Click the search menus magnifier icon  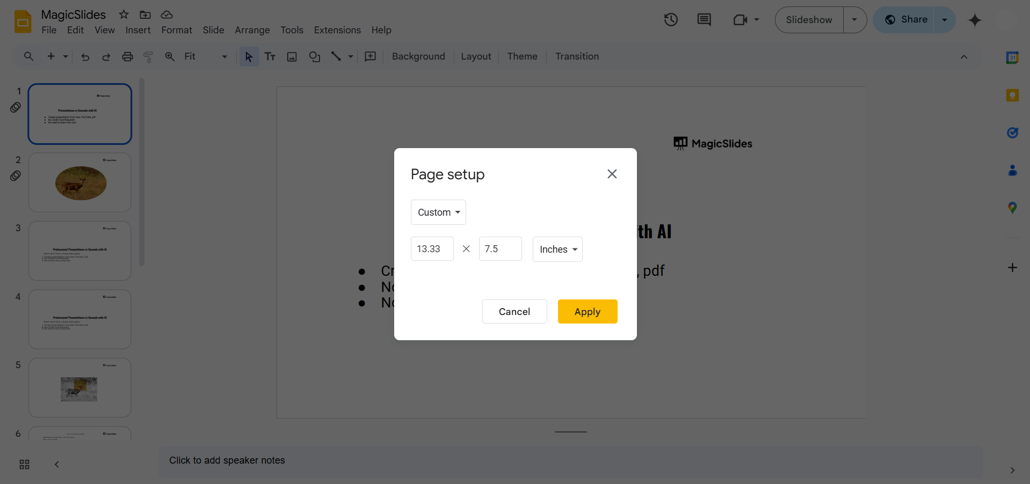[29, 56]
